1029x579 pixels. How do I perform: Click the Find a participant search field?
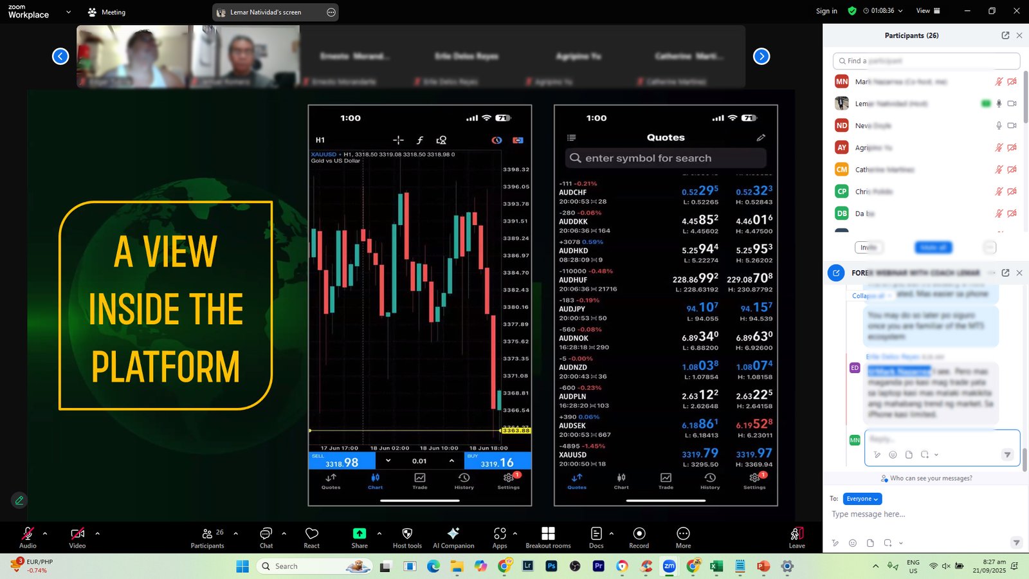(x=926, y=61)
